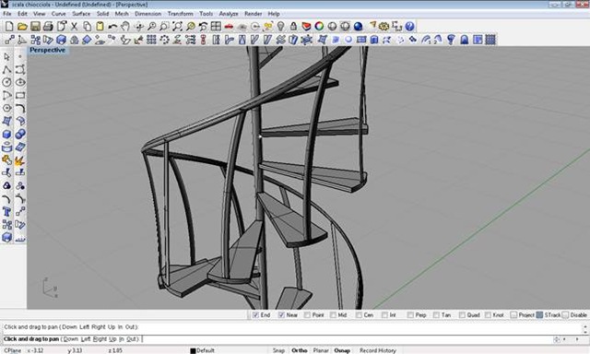Enable the Perp object snap checkbox
590x354 pixels.
[410, 315]
